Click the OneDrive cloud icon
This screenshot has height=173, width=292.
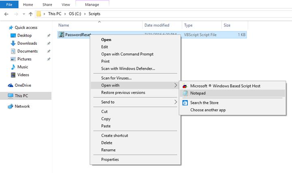11,85
